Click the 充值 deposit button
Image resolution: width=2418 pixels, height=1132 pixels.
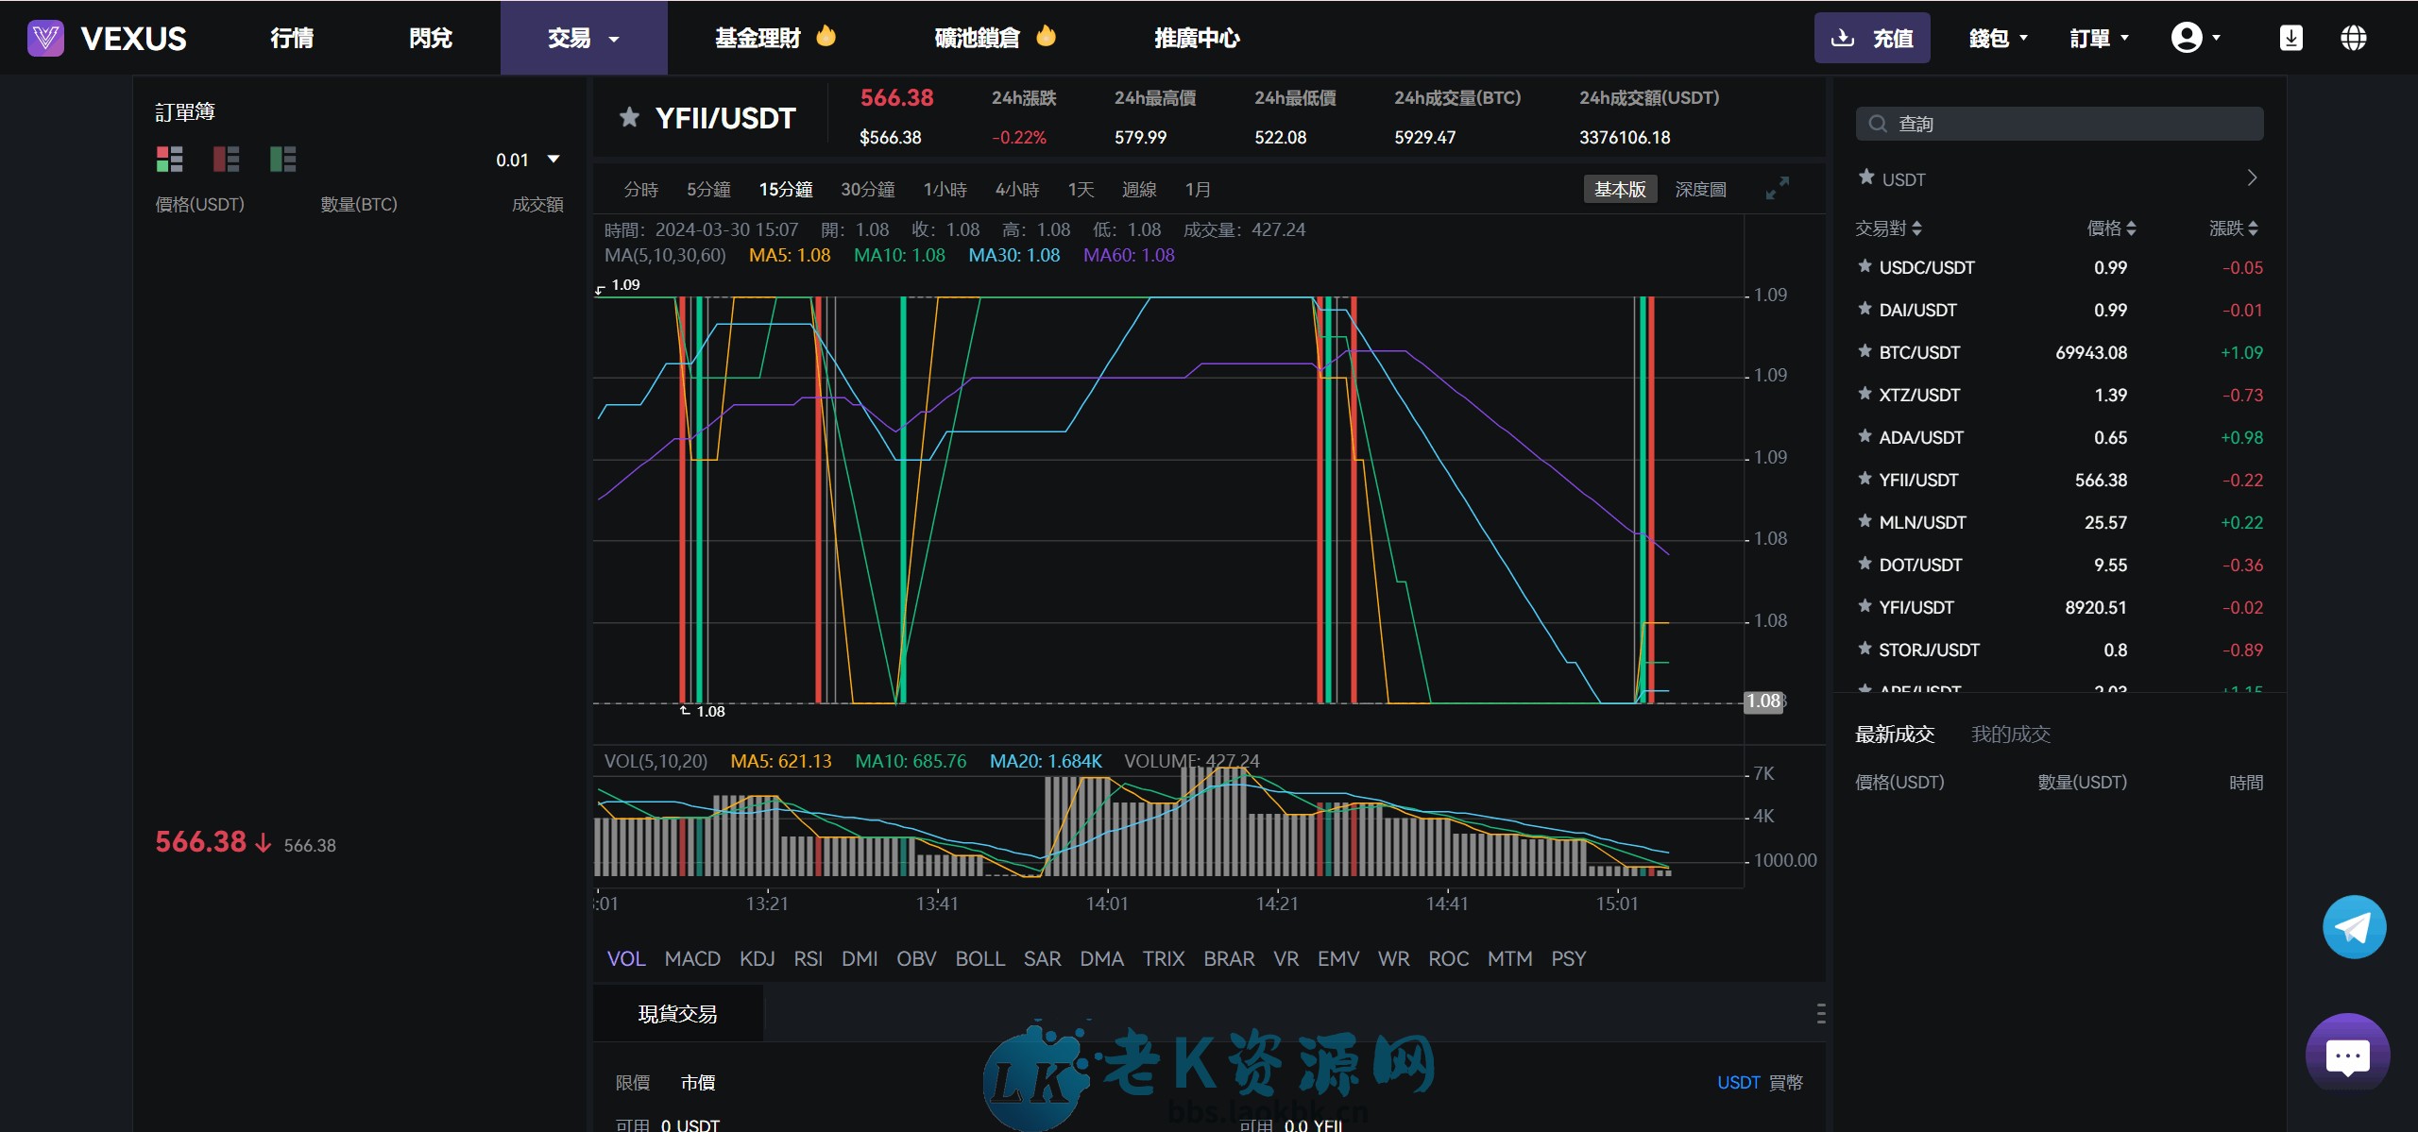tap(1873, 37)
